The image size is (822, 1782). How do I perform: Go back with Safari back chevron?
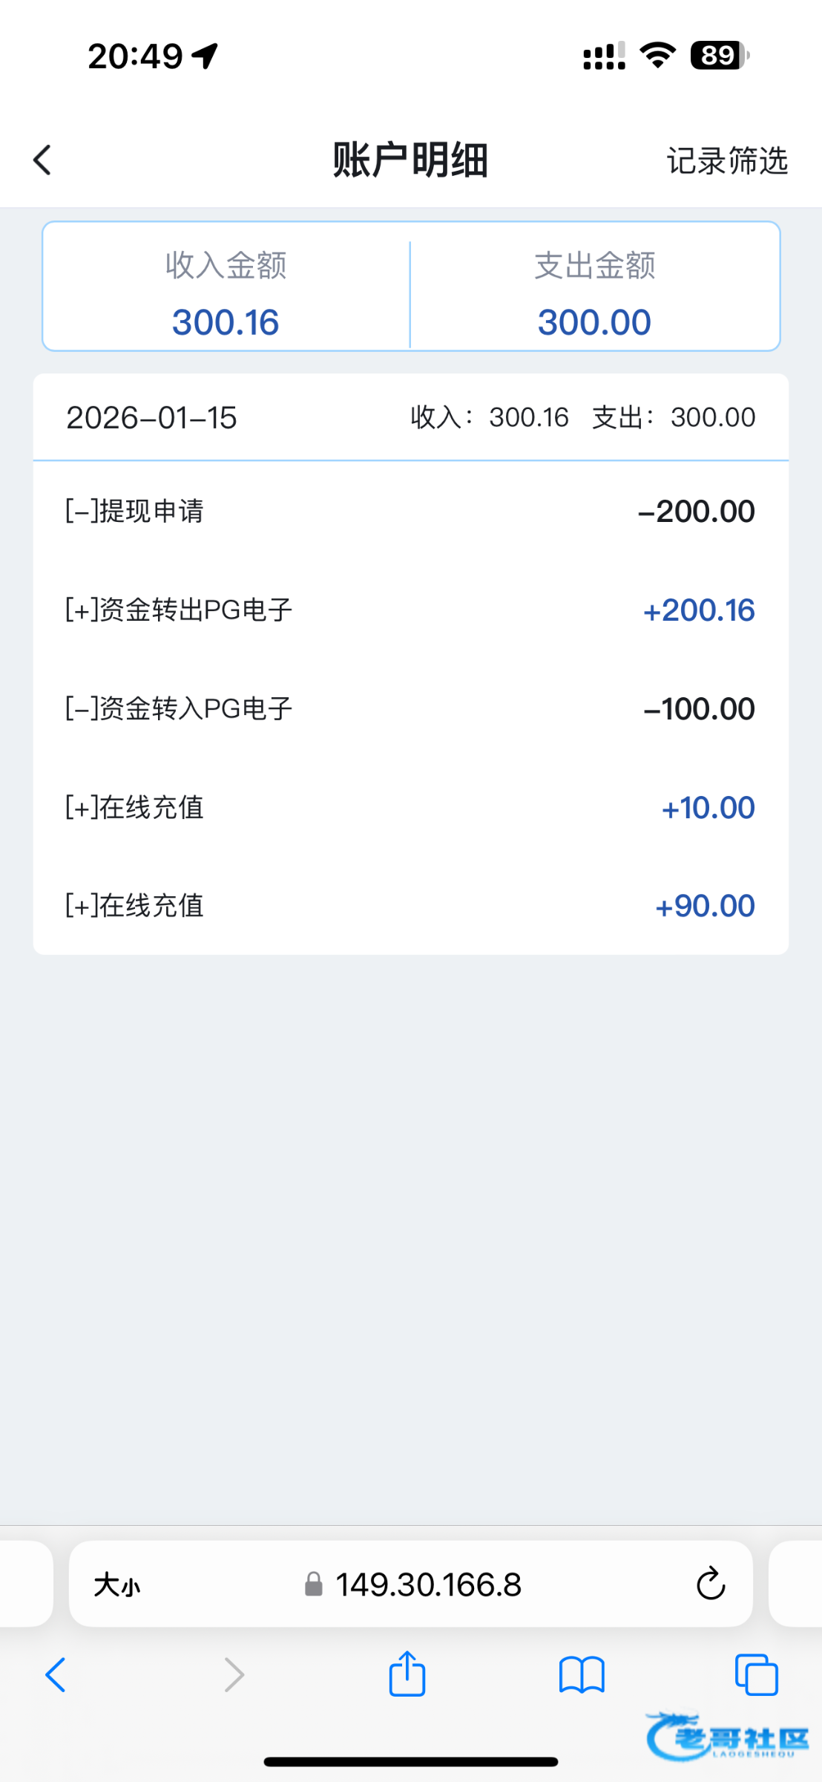tap(56, 1676)
